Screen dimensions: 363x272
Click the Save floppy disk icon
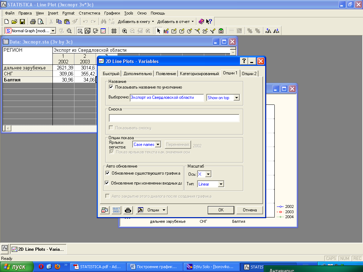click(x=22, y=22)
